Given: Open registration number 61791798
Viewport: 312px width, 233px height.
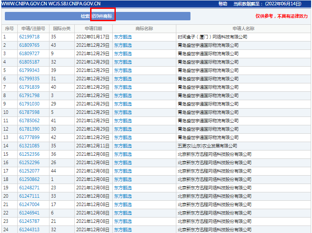Looking at the screenshot, I should point(29,95).
